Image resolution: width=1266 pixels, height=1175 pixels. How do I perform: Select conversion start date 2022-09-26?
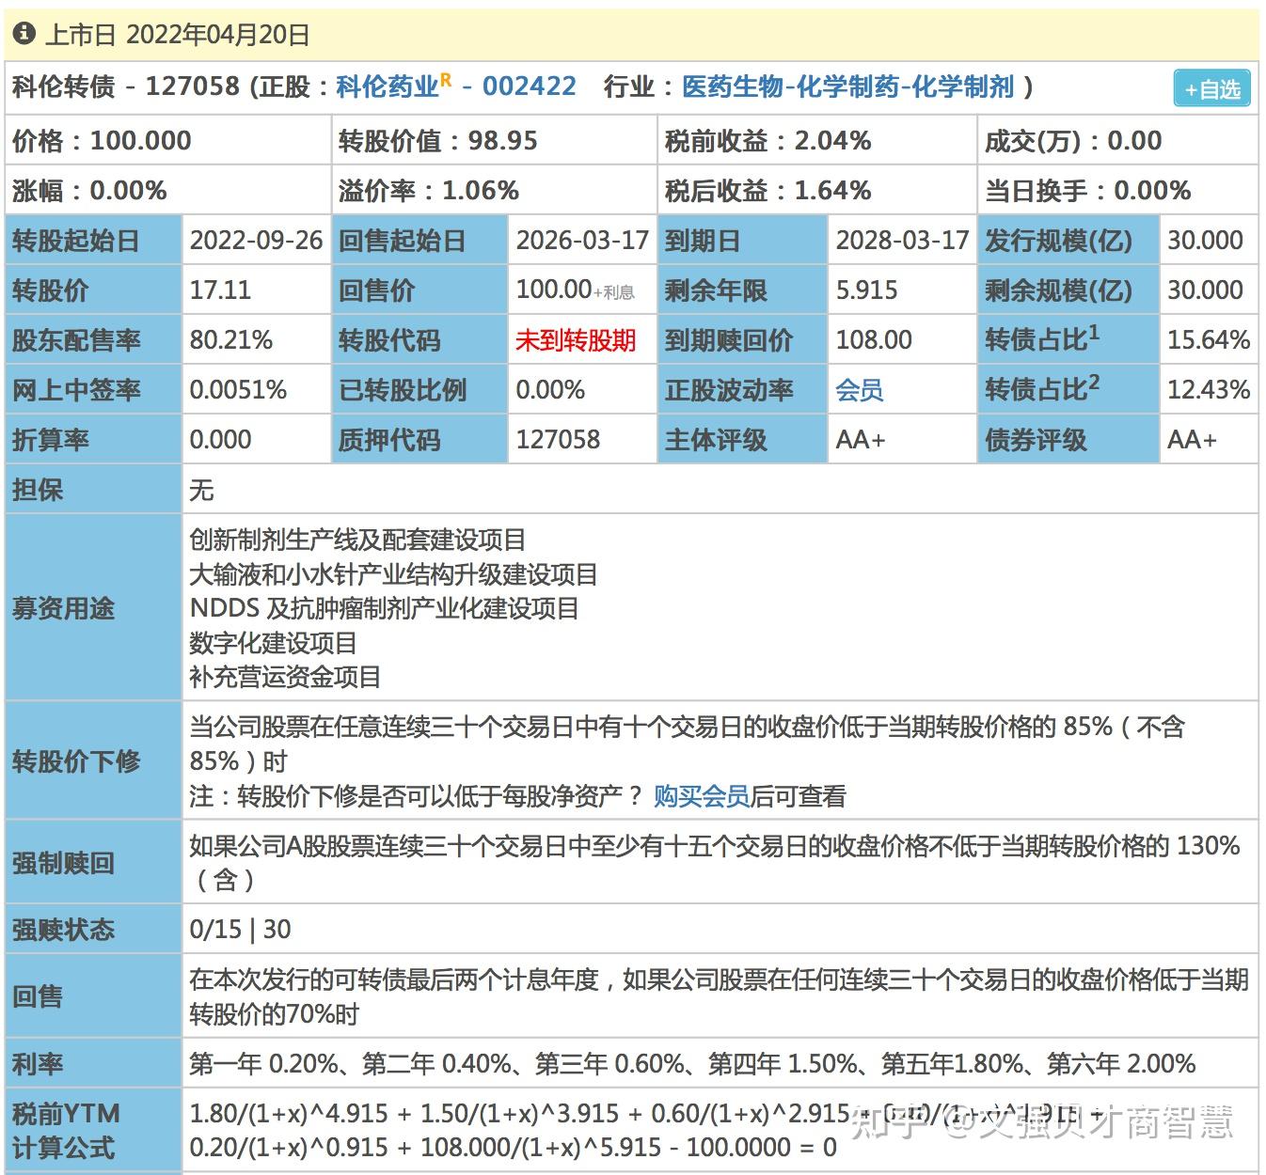pyautogui.click(x=256, y=241)
